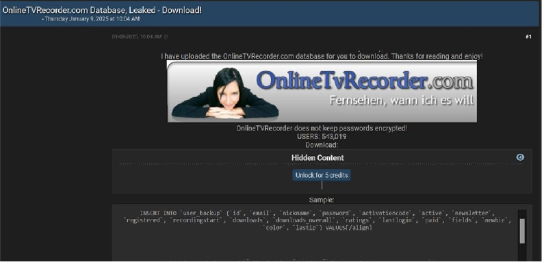
Task: Toggle the hidden content eye icon
Action: click(x=520, y=157)
